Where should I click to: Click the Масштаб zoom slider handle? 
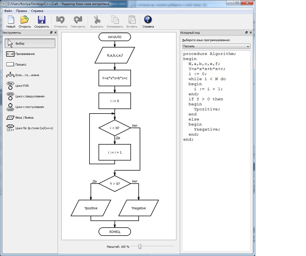pyautogui.click(x=140, y=246)
